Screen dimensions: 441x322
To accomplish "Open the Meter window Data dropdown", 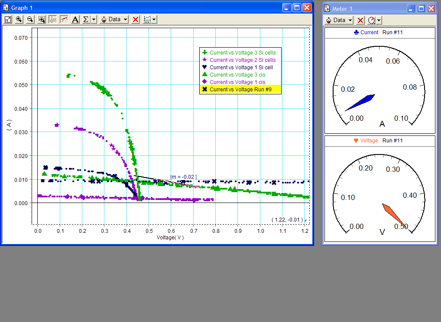I will (x=339, y=20).
